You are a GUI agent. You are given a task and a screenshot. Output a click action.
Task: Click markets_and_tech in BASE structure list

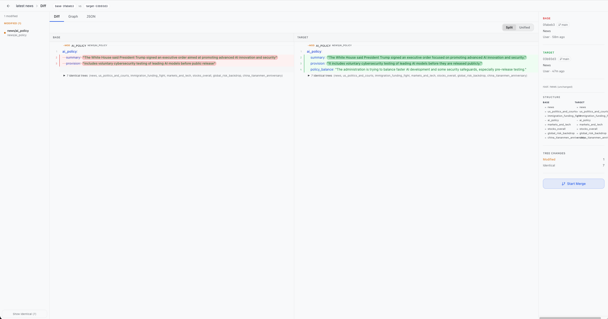pyautogui.click(x=559, y=125)
